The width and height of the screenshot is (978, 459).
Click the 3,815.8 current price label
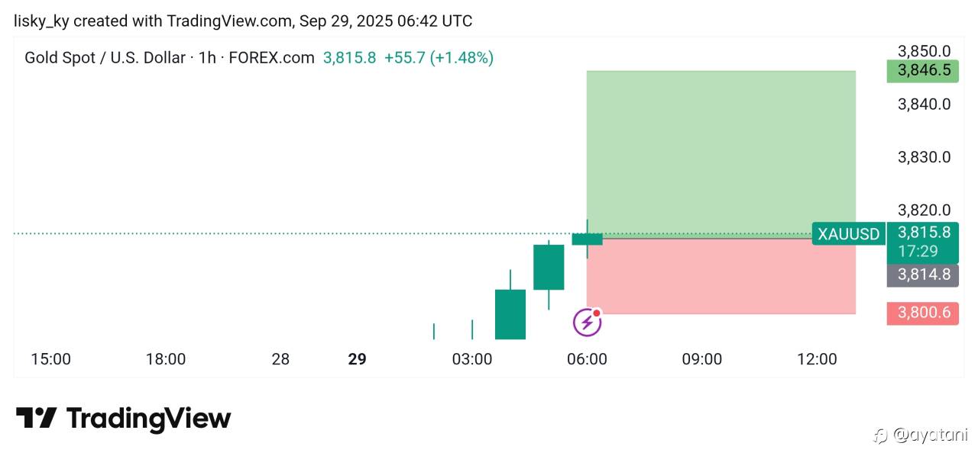click(924, 233)
